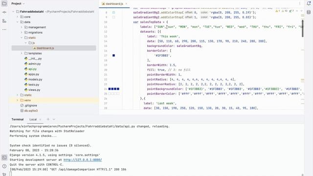Click the Python icon of __init__.py

26,59
